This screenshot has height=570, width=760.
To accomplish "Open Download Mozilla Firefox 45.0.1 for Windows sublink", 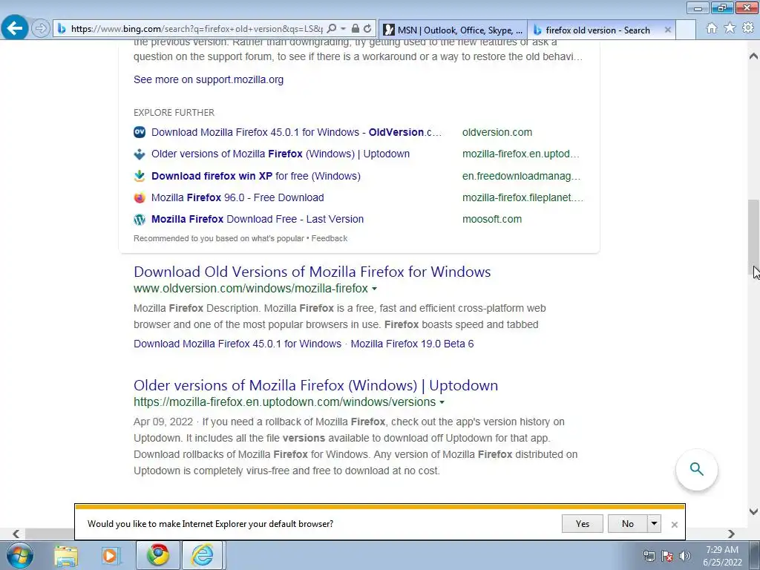I will tap(237, 344).
